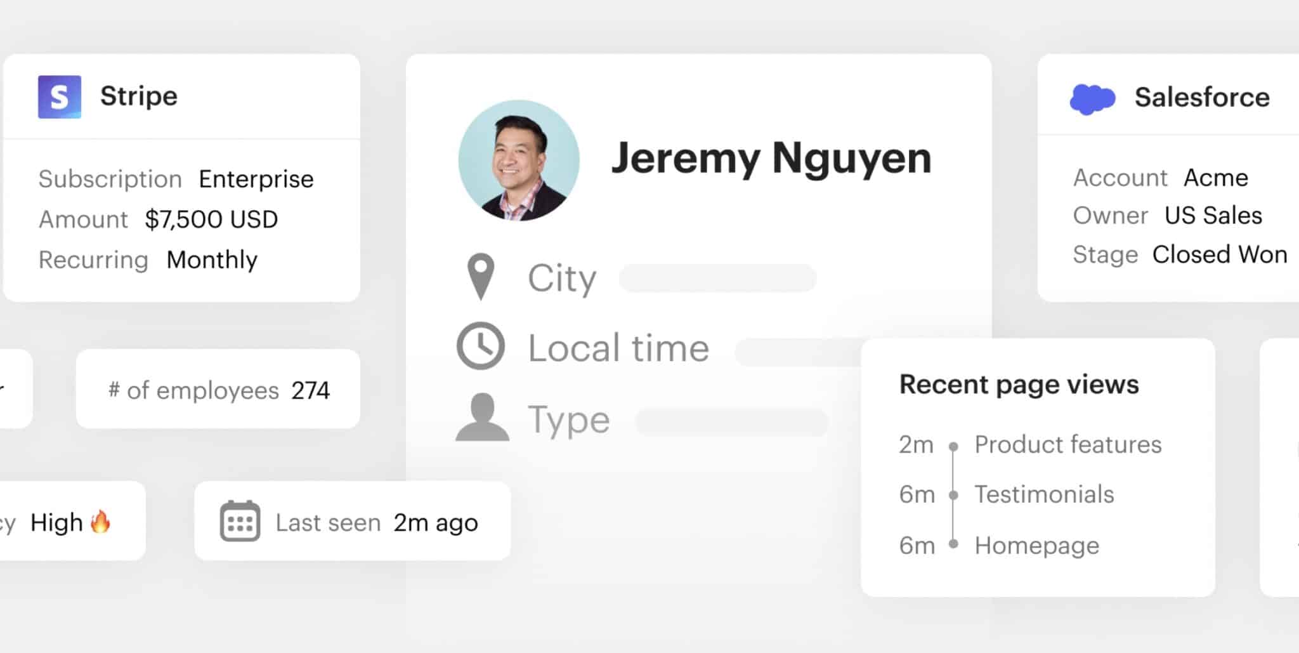Click the Stage label in Salesforce card

[x=1106, y=255]
